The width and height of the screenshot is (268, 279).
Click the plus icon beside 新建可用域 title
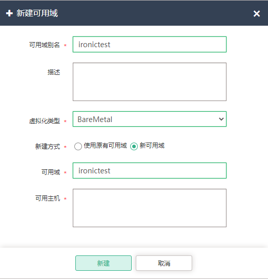(x=9, y=13)
